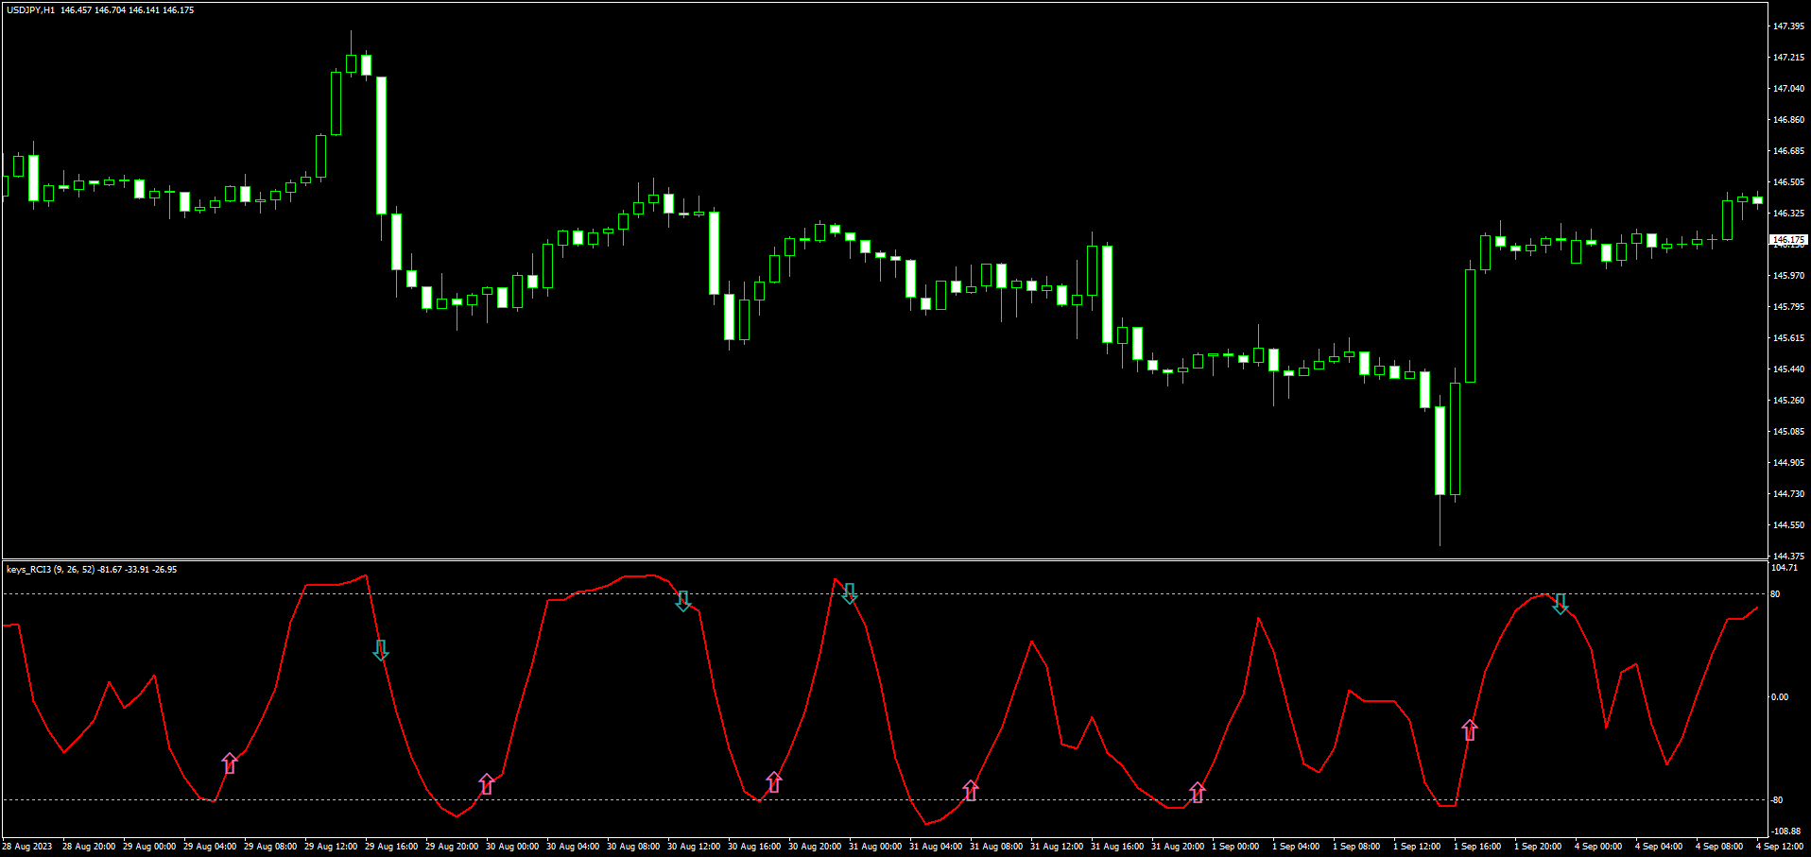Click the USDJPY,H1 chart title text
The width and height of the screenshot is (1811, 857).
pos(30,10)
